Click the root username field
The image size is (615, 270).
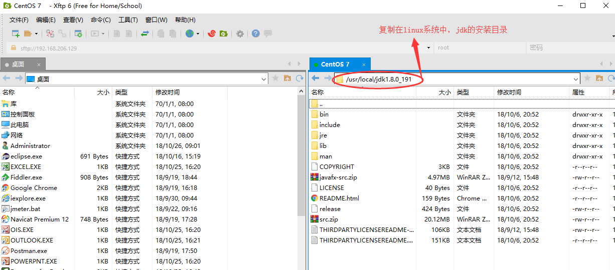click(480, 48)
